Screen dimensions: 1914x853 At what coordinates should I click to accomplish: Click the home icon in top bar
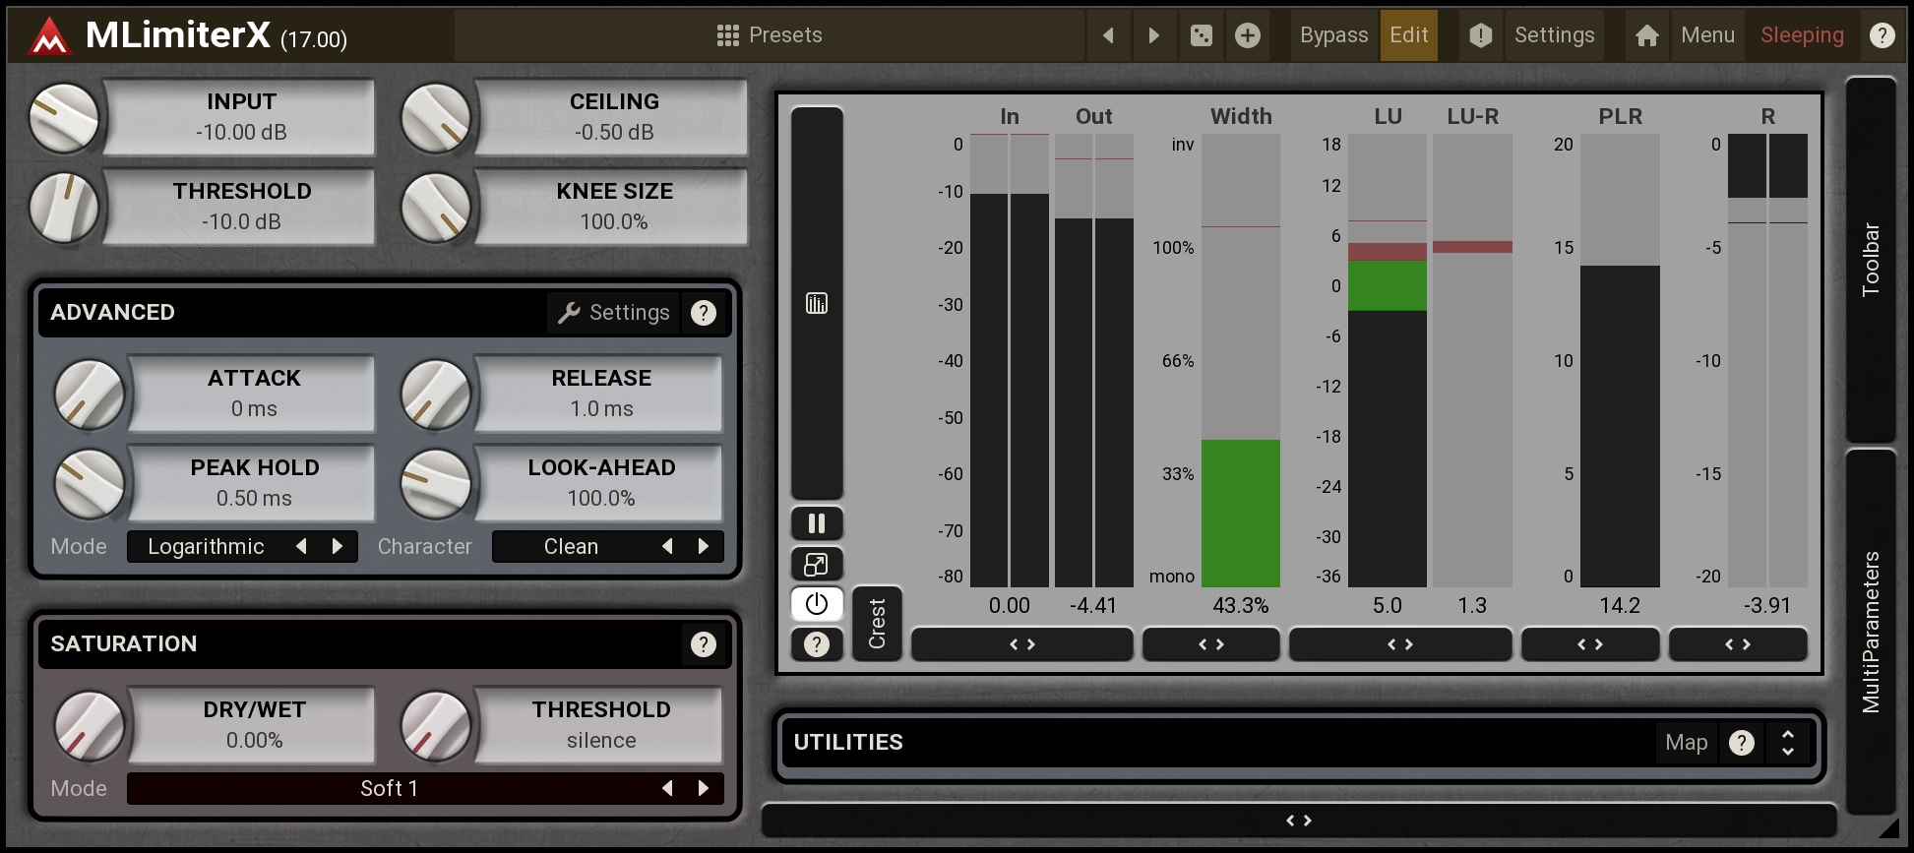click(x=1646, y=36)
